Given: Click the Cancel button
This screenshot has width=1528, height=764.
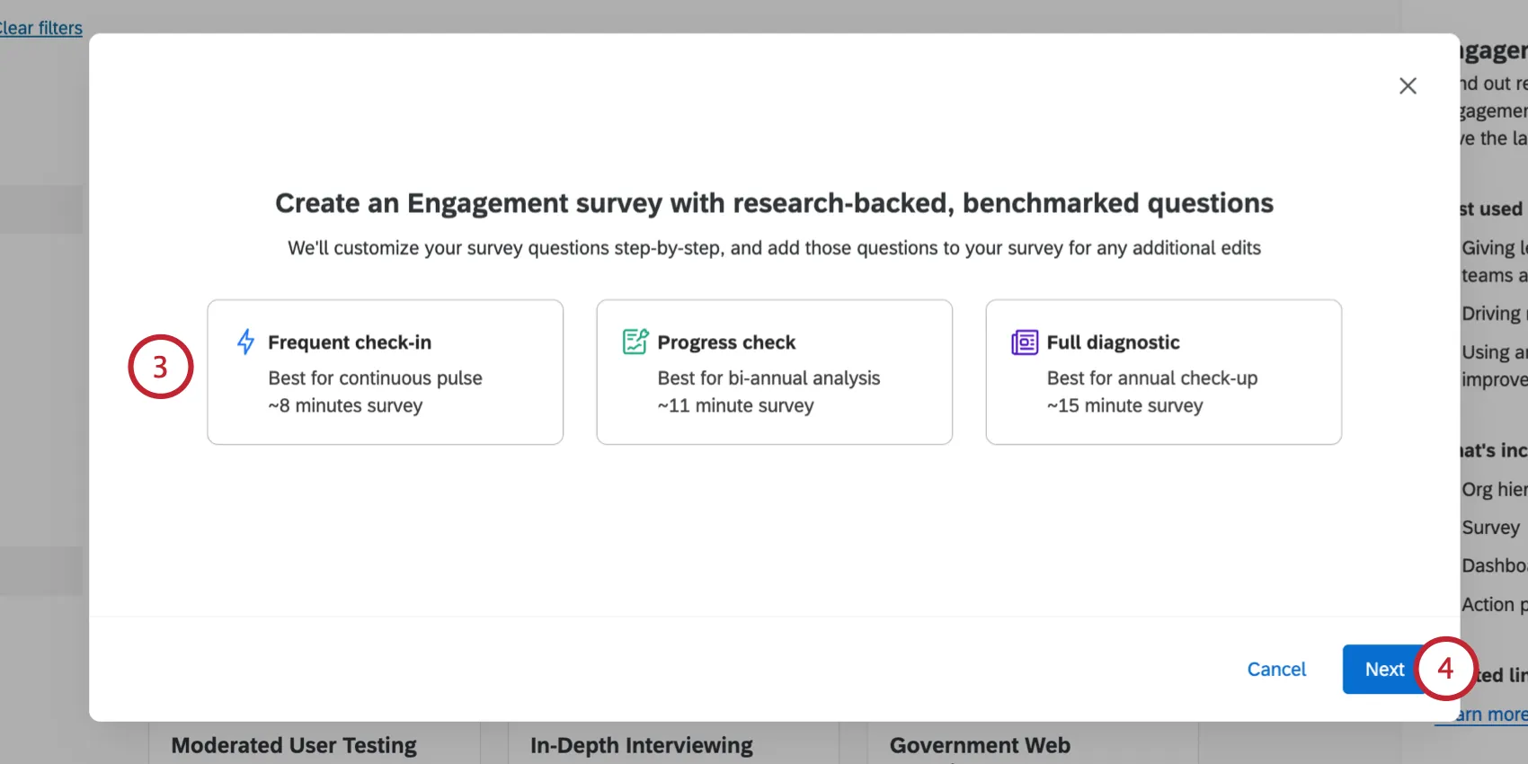Looking at the screenshot, I should (1276, 669).
